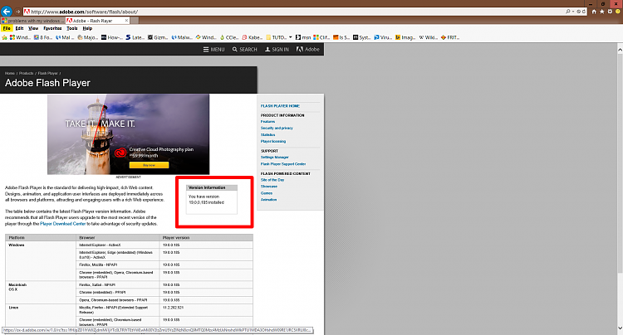Switch to 'problems with my windows' tab

click(32, 21)
